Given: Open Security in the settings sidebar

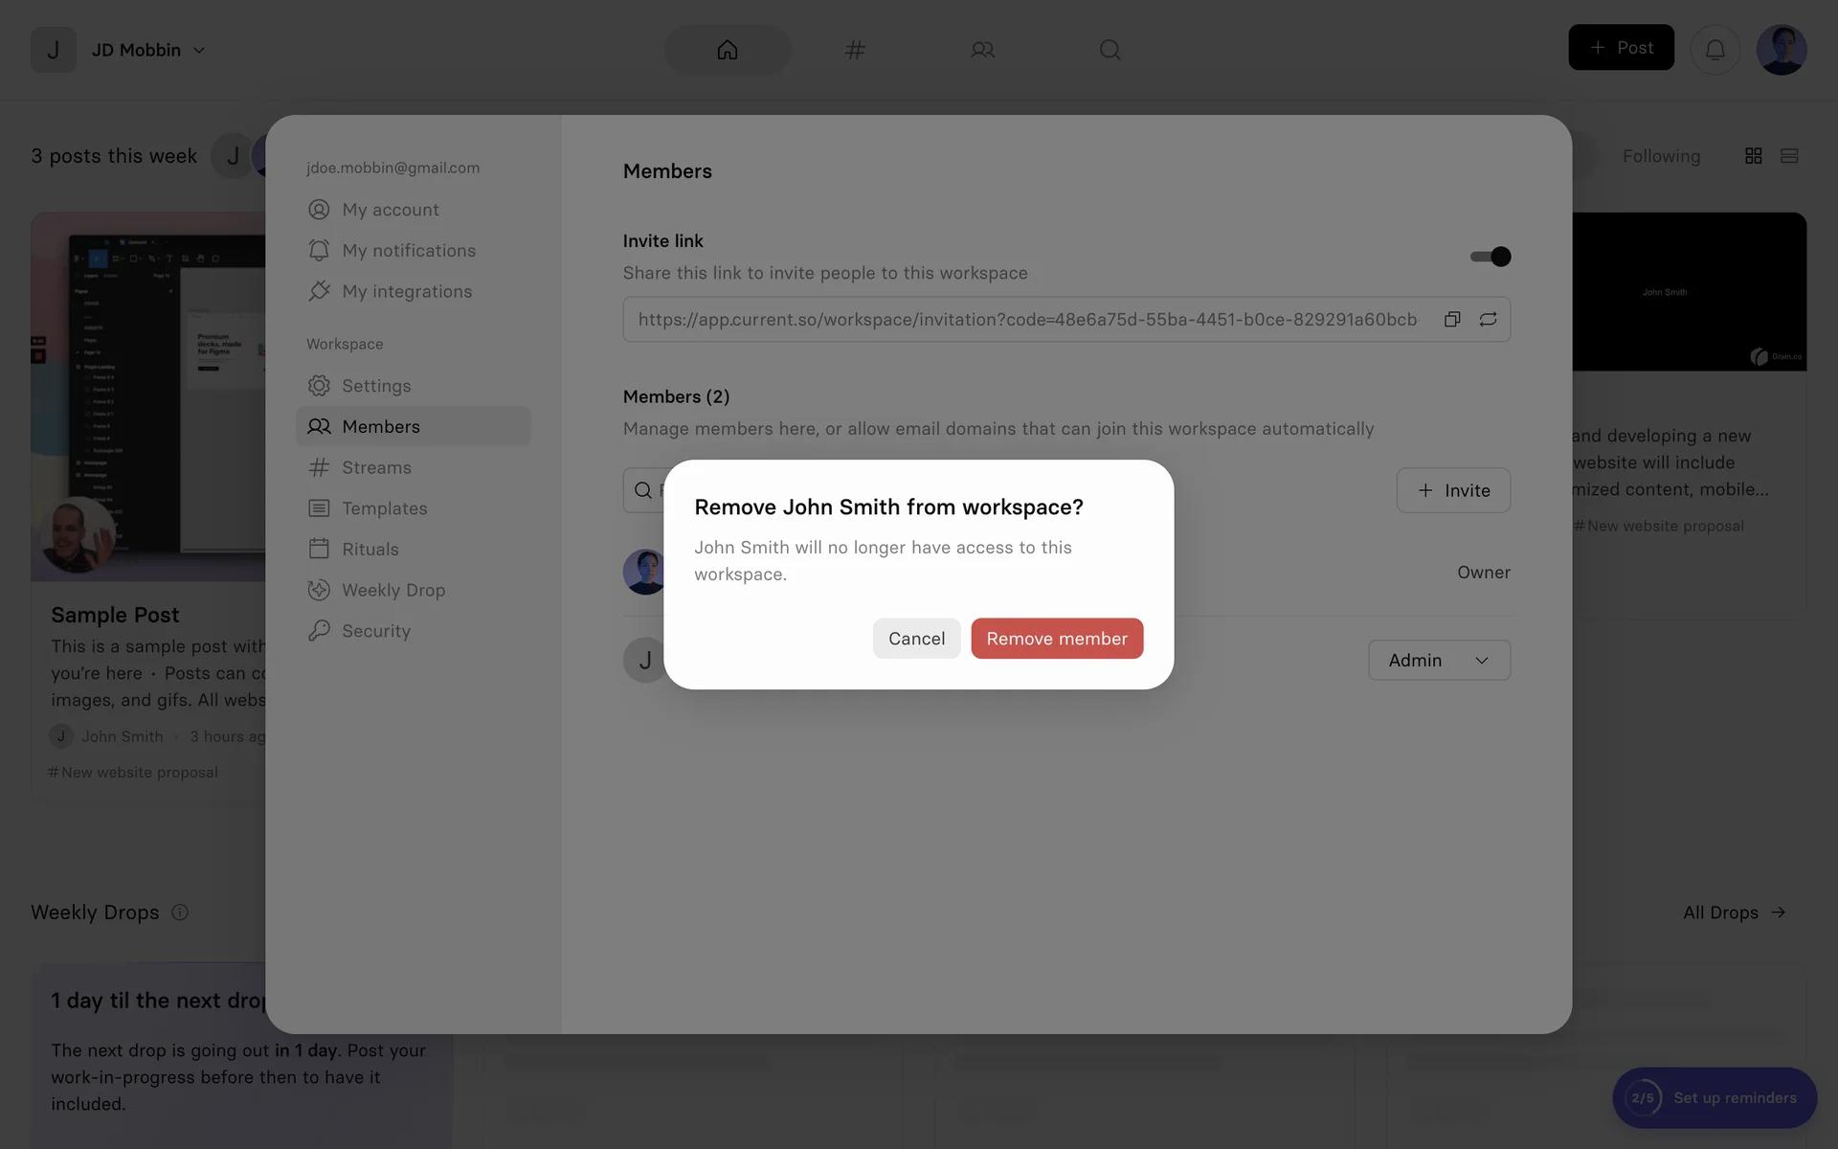Looking at the screenshot, I should point(375,631).
